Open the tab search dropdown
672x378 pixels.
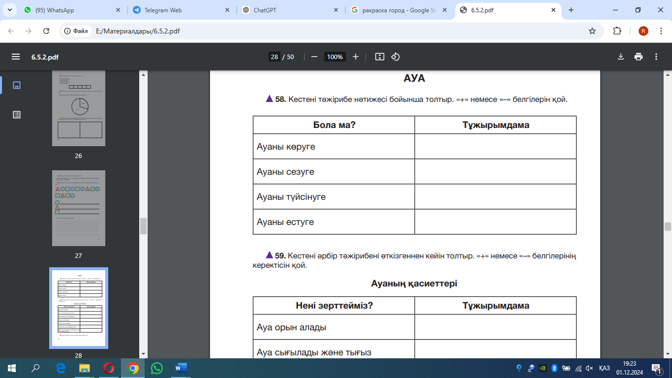[9, 10]
